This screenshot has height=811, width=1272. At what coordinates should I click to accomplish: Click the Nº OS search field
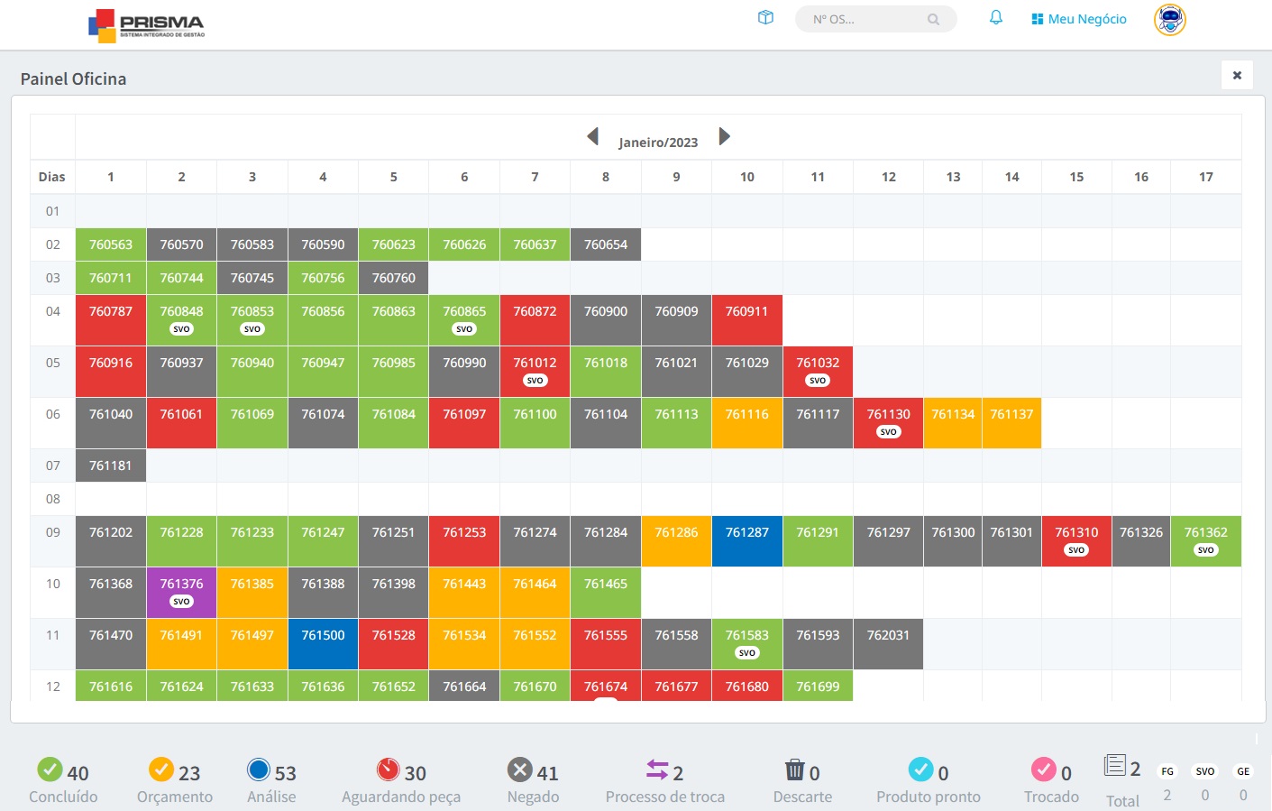click(x=865, y=19)
